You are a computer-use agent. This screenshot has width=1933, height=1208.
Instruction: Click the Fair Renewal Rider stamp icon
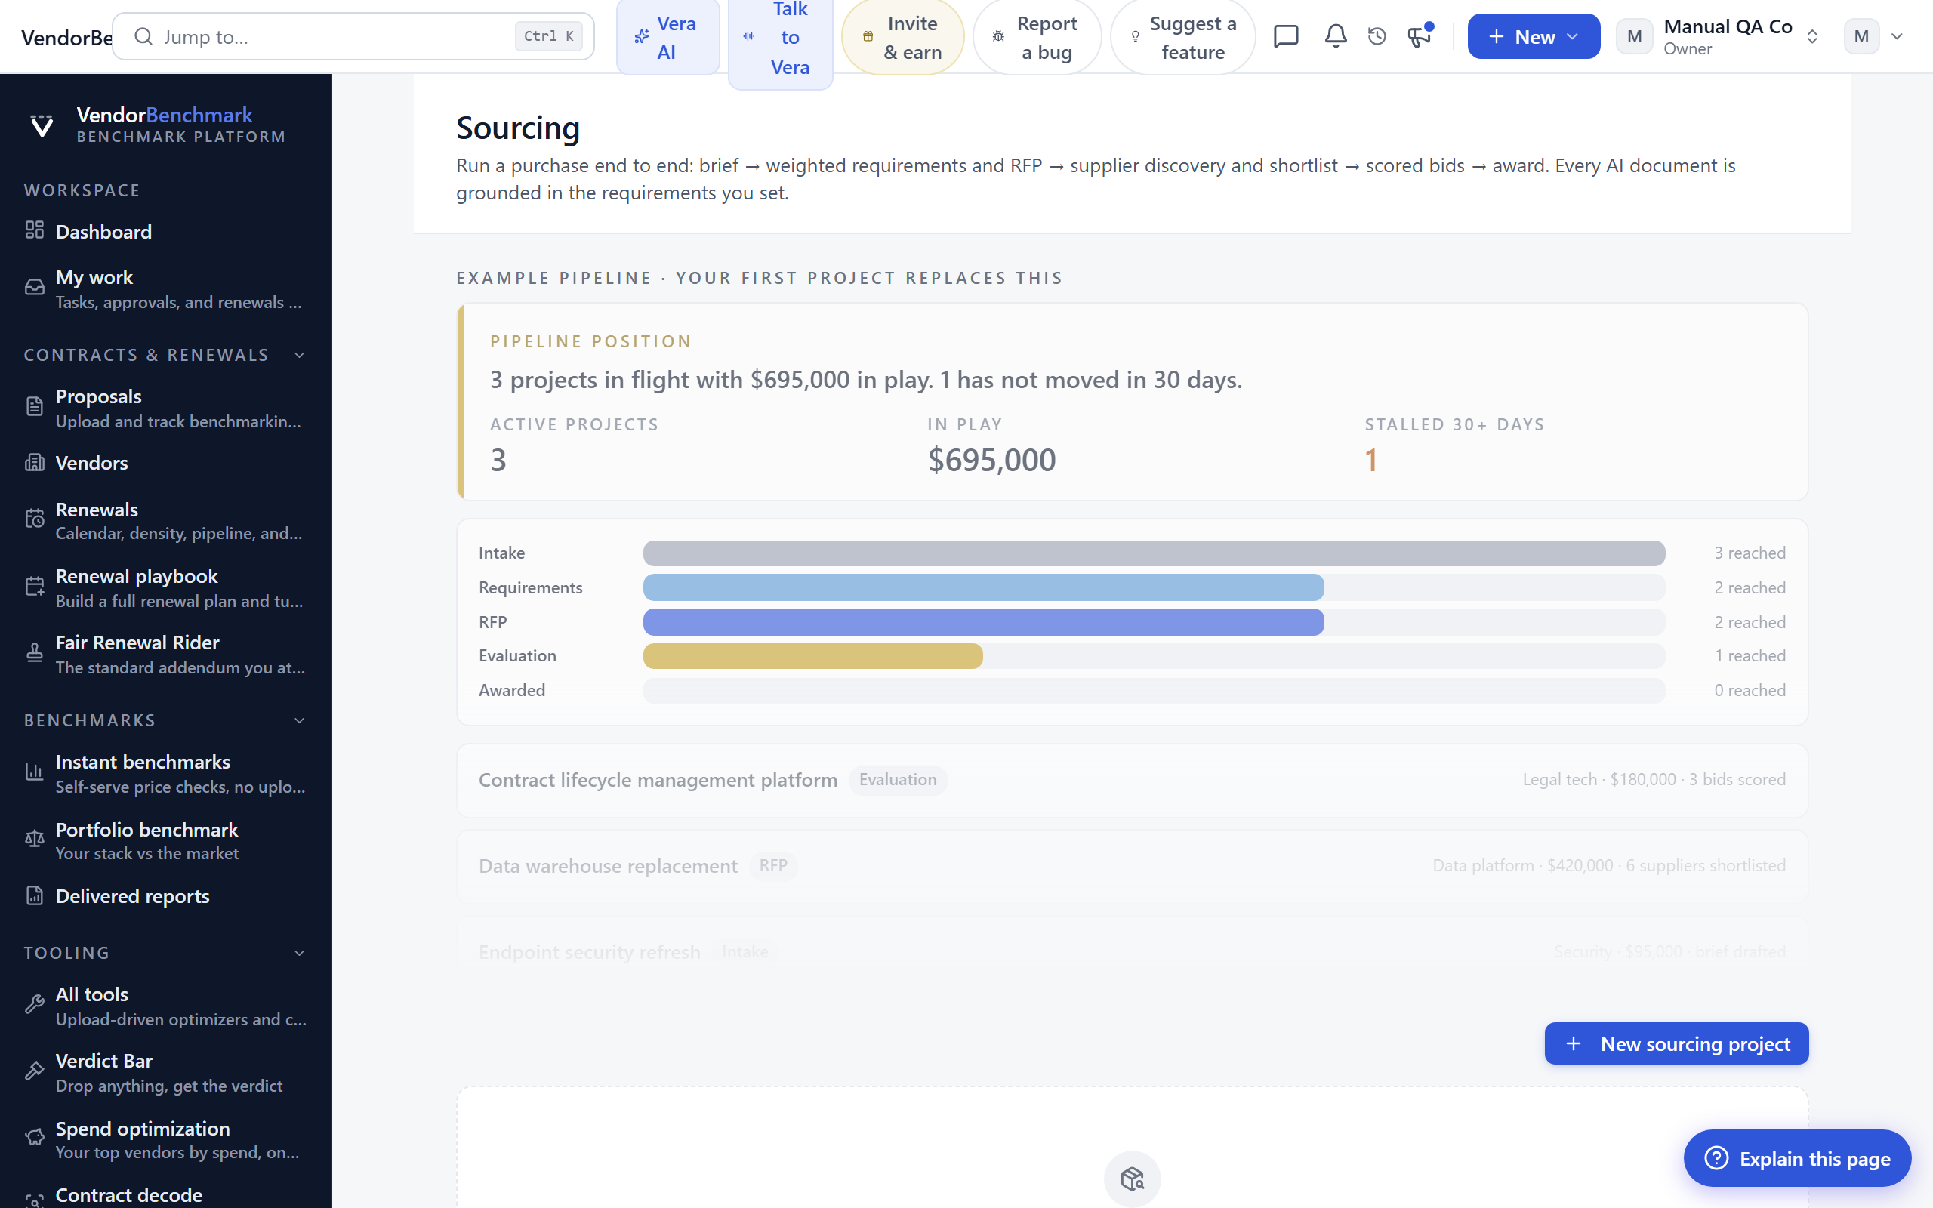(x=34, y=654)
